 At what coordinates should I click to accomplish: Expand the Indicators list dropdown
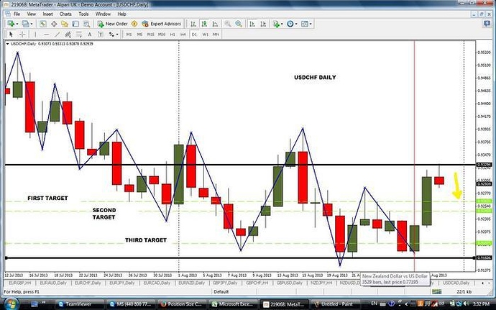[282, 24]
